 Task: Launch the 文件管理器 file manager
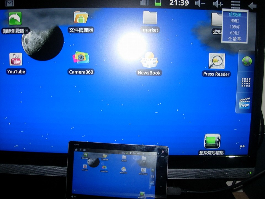click(x=81, y=17)
